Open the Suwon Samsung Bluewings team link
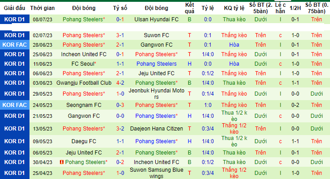 tap(156, 173)
